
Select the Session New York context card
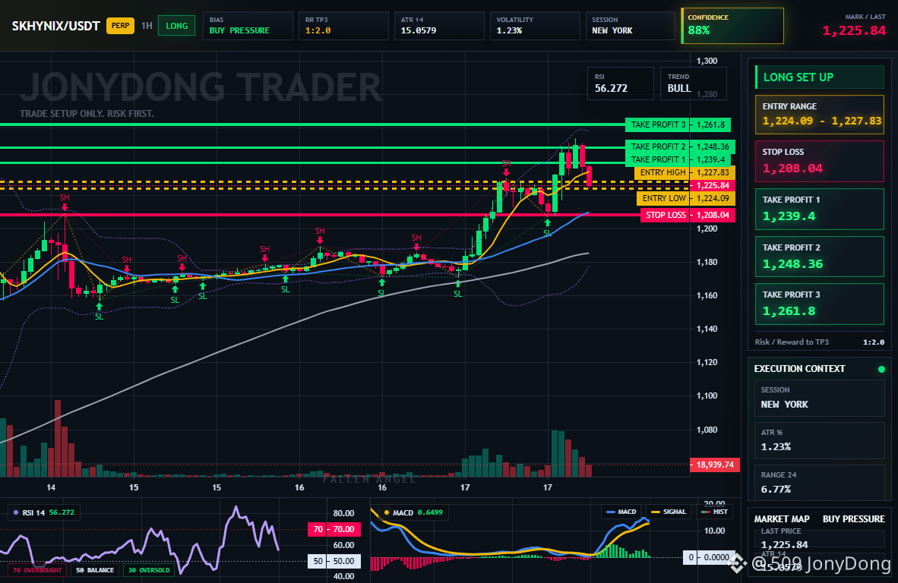pos(820,398)
